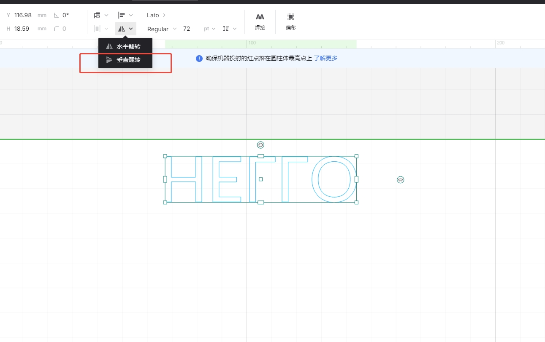The width and height of the screenshot is (545, 342).
Task: Open the align objects dropdown
Action: (125, 15)
